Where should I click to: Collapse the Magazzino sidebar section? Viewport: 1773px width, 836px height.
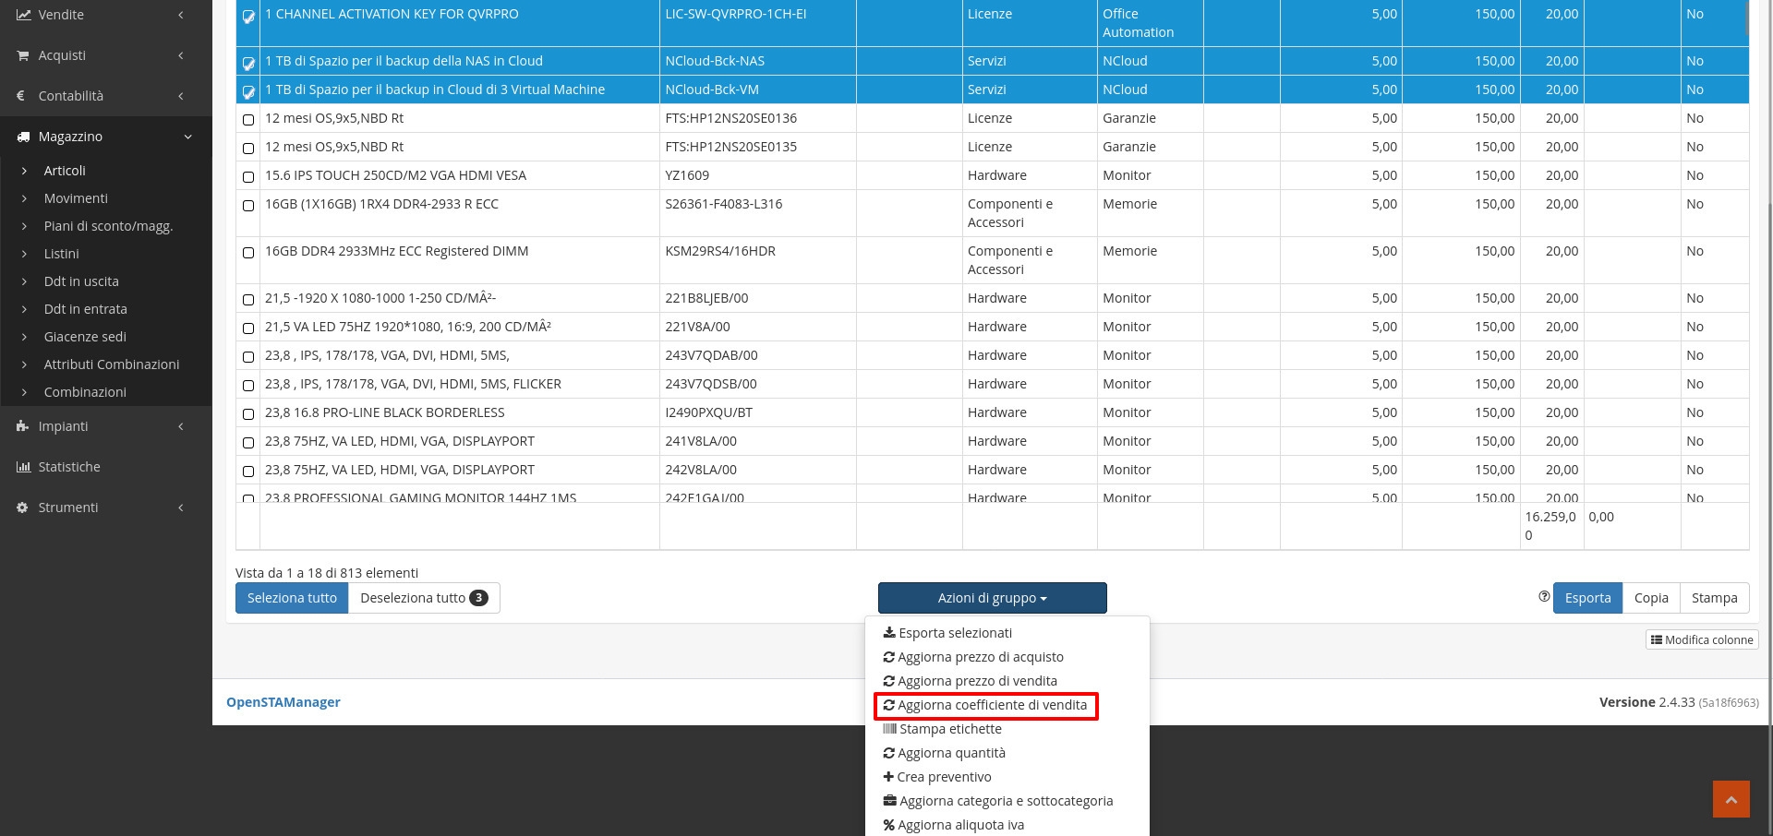(x=187, y=137)
